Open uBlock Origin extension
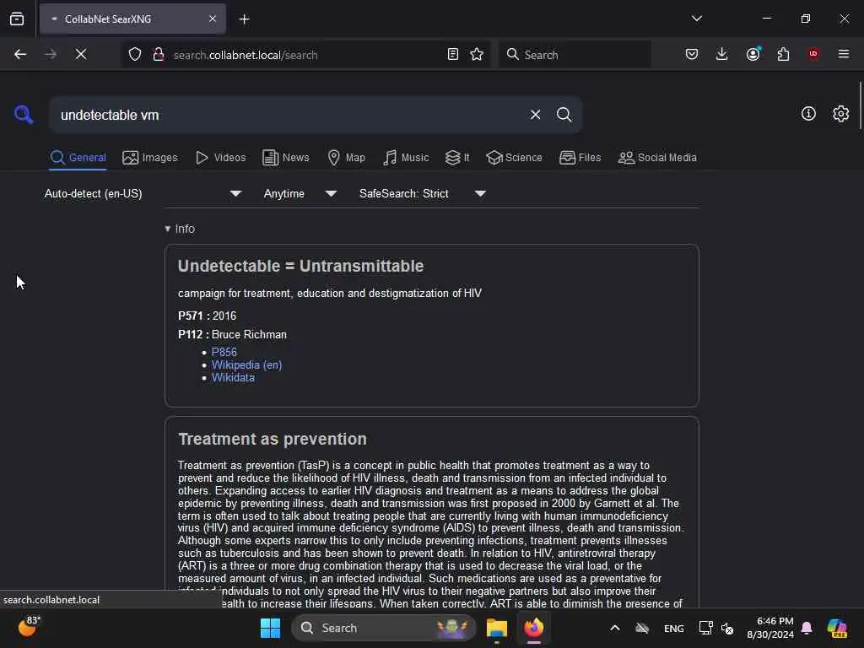This screenshot has width=864, height=648. click(x=813, y=54)
